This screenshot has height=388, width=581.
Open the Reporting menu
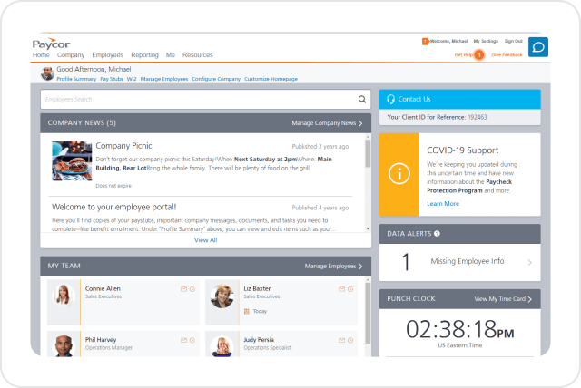click(144, 54)
